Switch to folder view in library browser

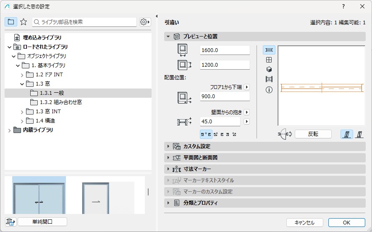pyautogui.click(x=11, y=22)
